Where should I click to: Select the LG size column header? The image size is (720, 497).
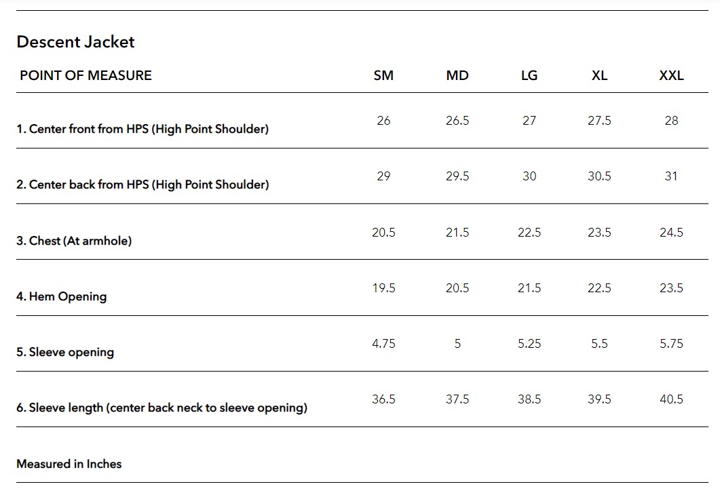point(529,75)
